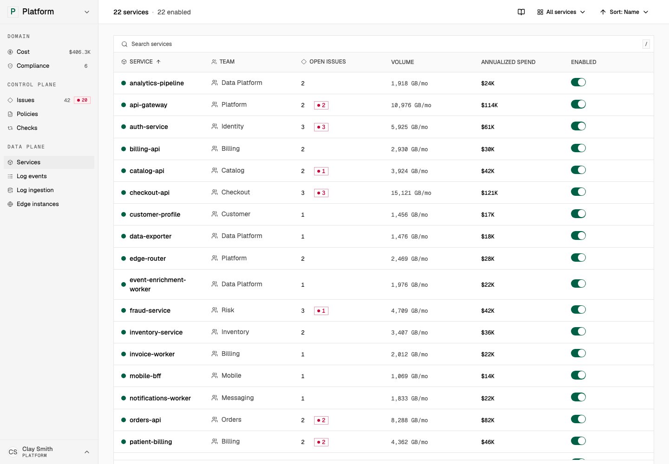The image size is (669, 464).
Task: Switch off catalog-api enabled toggle
Action: (578, 170)
